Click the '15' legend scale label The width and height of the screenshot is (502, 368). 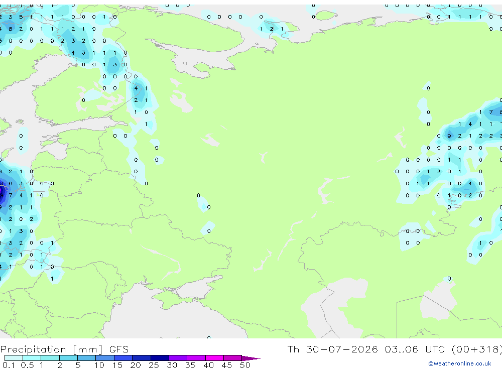pyautogui.click(x=117, y=365)
